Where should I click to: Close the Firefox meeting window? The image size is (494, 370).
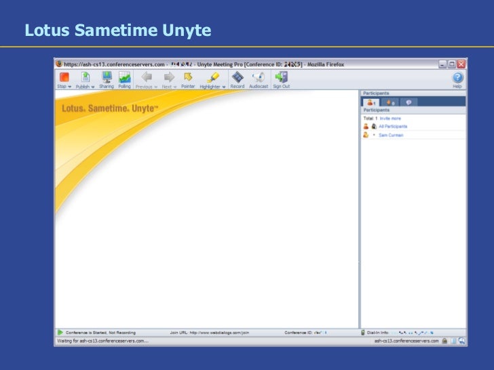point(461,64)
